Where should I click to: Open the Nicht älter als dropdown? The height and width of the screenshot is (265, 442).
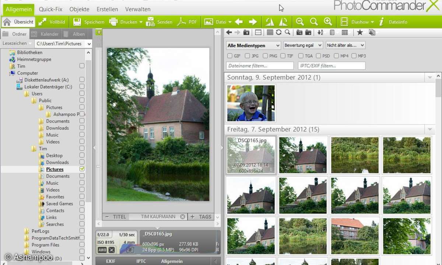tap(345, 45)
